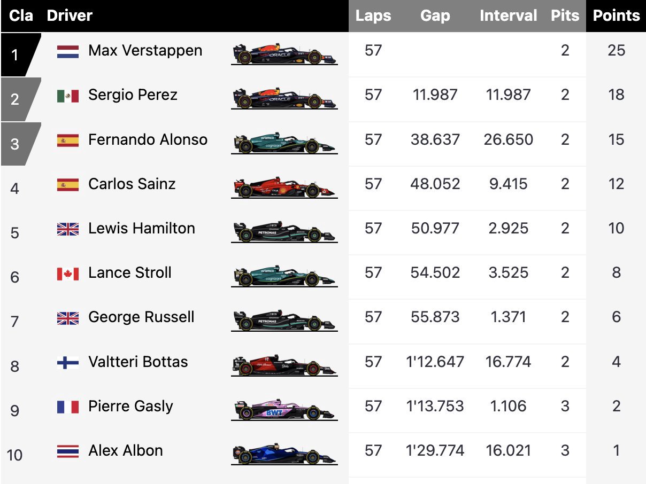Click the Interval column header

point(508,16)
